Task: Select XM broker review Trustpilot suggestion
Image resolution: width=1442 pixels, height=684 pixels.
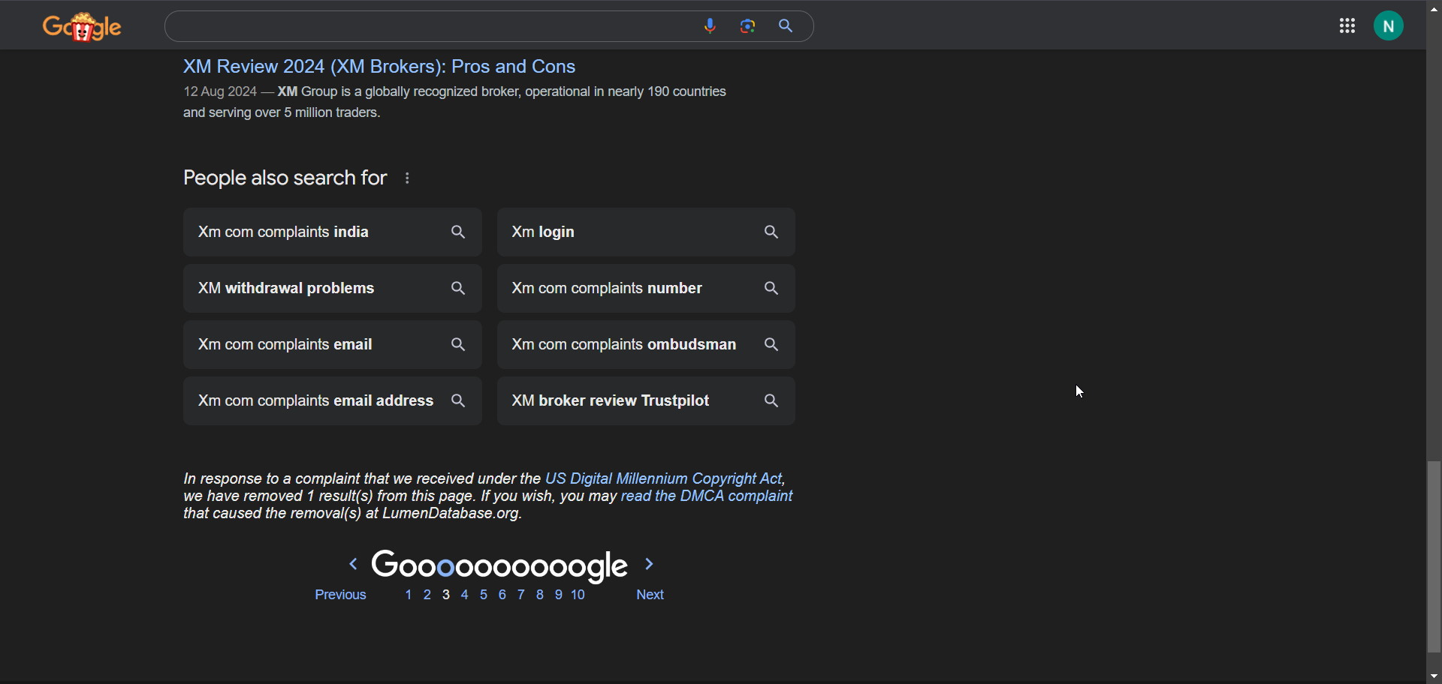Action: [610, 401]
